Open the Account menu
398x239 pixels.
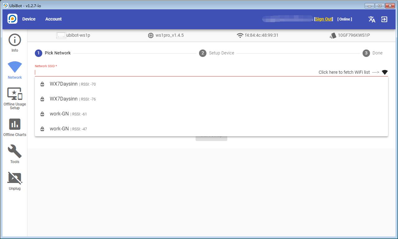[x=53, y=19]
